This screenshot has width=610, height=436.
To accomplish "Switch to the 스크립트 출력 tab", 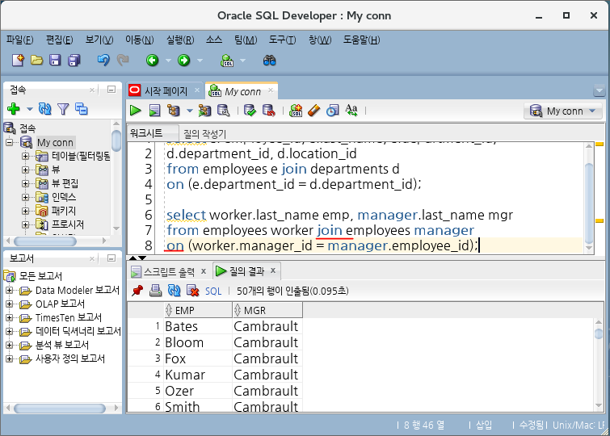I will [x=169, y=271].
